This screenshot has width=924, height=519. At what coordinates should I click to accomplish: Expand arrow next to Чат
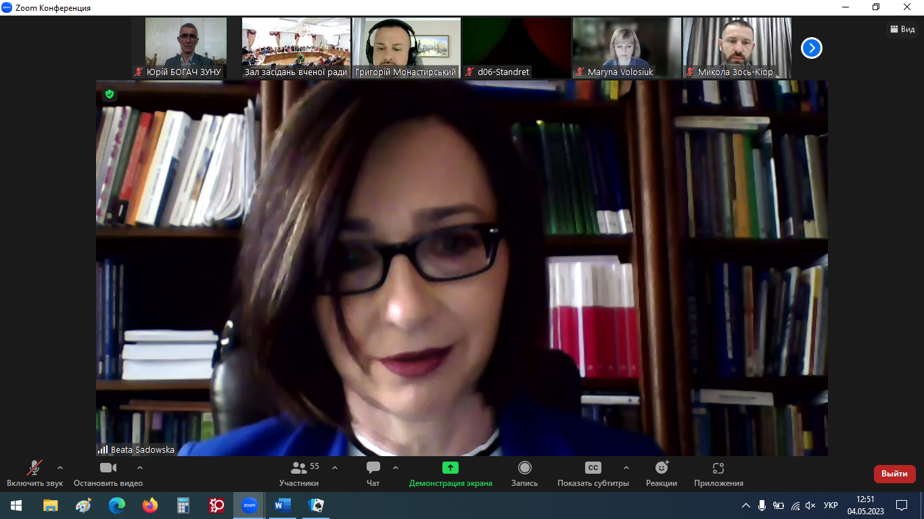point(396,468)
